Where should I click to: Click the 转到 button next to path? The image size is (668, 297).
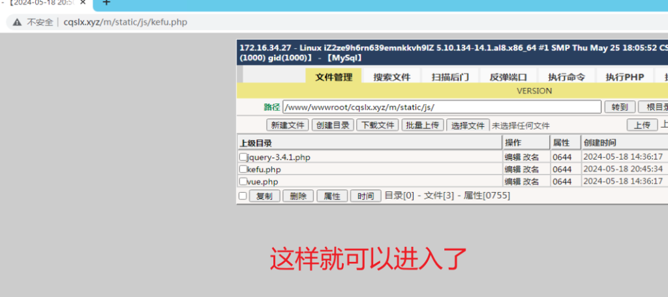(x=620, y=107)
